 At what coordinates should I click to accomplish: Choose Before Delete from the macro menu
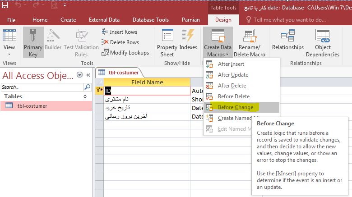(241, 96)
